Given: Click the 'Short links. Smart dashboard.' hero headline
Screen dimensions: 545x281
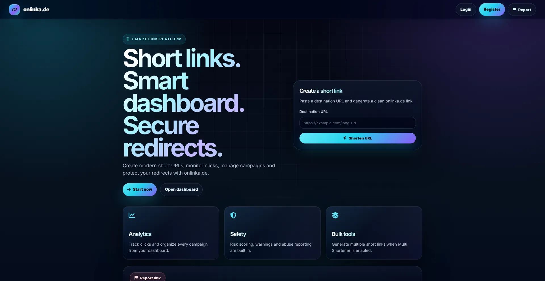Looking at the screenshot, I should point(184,103).
